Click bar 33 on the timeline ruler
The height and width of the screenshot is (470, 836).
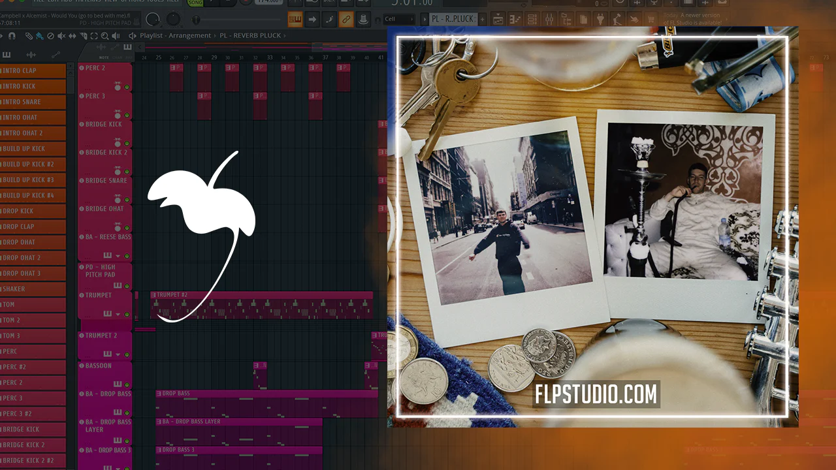point(270,57)
